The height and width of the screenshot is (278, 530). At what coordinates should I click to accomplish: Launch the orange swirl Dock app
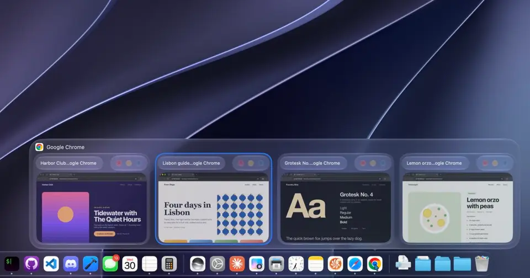(x=335, y=264)
